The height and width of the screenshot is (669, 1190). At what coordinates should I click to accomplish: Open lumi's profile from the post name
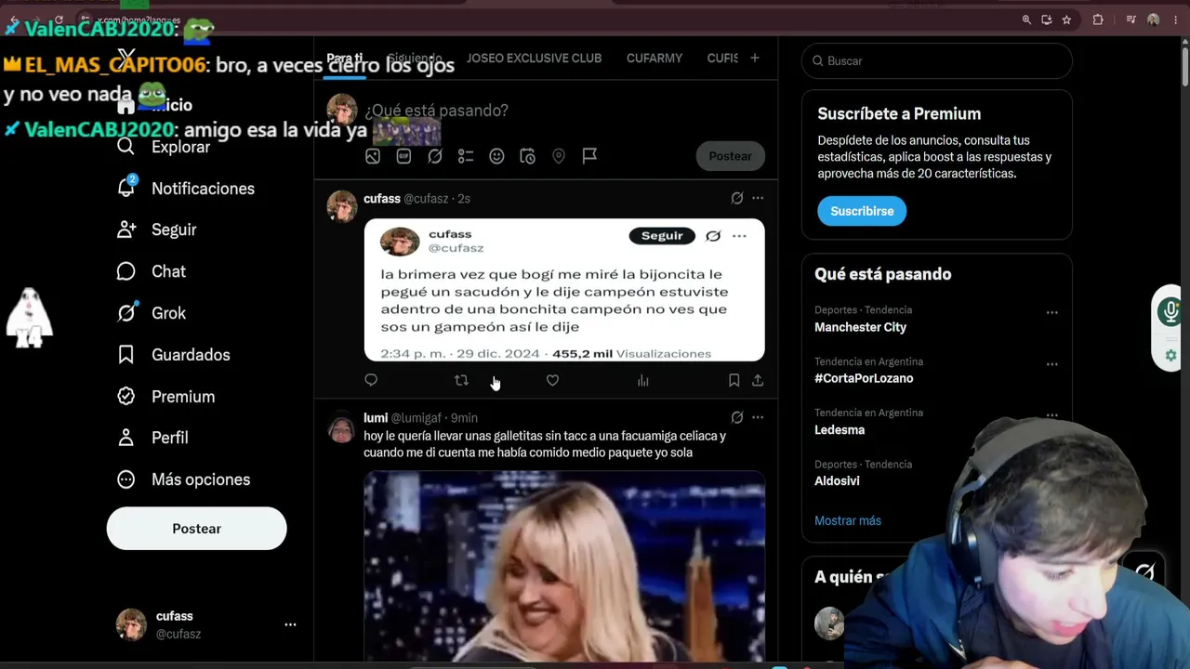coord(376,418)
